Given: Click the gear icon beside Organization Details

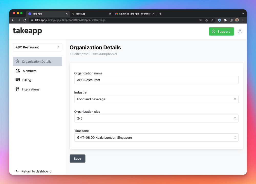Looking at the screenshot, I should click(17, 61).
